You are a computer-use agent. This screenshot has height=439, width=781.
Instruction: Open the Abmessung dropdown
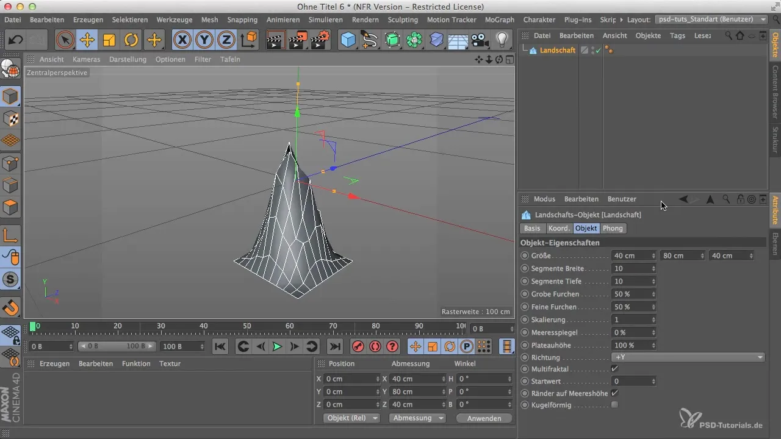(x=419, y=418)
